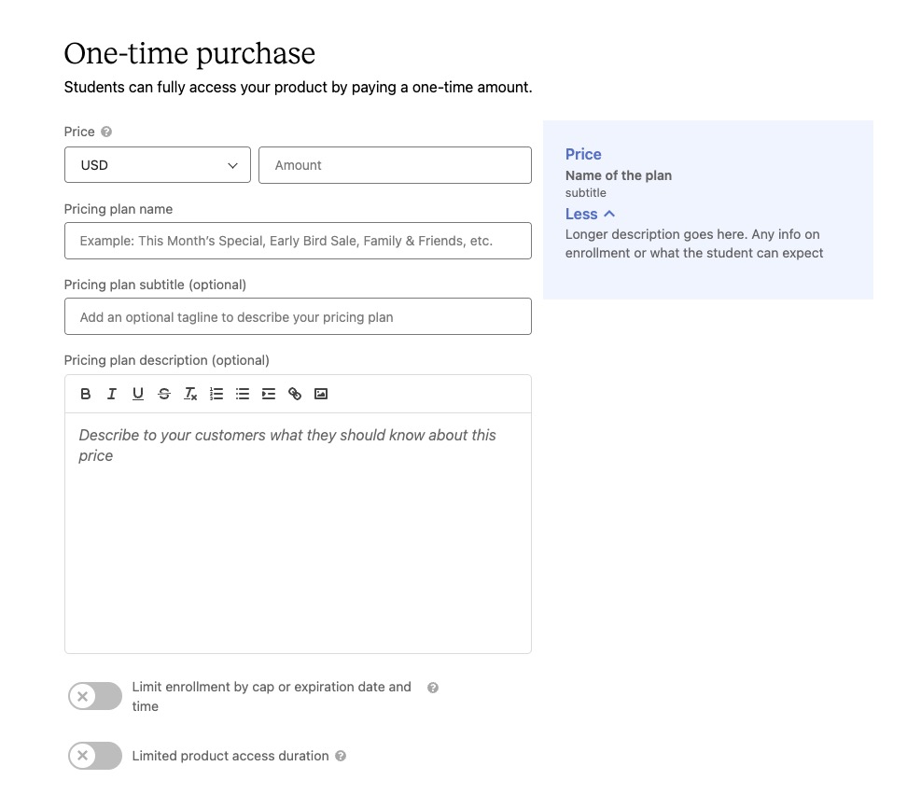921x794 pixels.
Task: Insert an image into the description
Action: pos(321,394)
